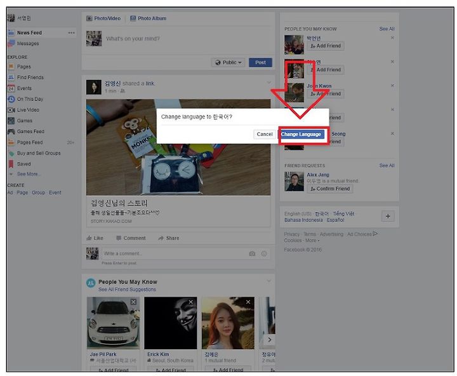Viewport: 457px width, 376px height.
Task: Switch language to Español
Action: click(336, 220)
